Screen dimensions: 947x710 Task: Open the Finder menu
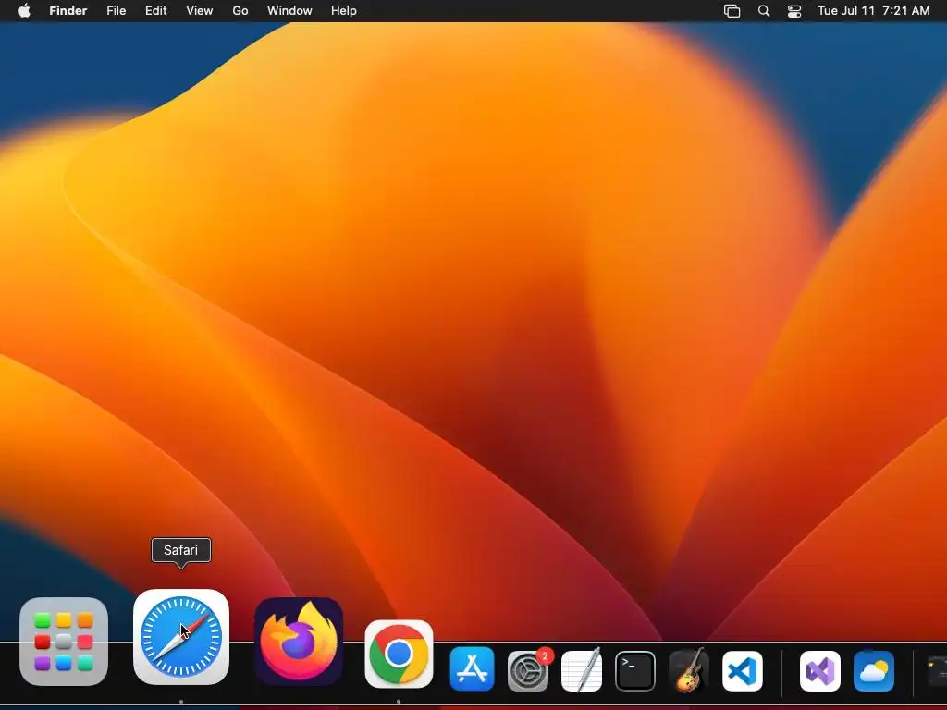(x=68, y=11)
